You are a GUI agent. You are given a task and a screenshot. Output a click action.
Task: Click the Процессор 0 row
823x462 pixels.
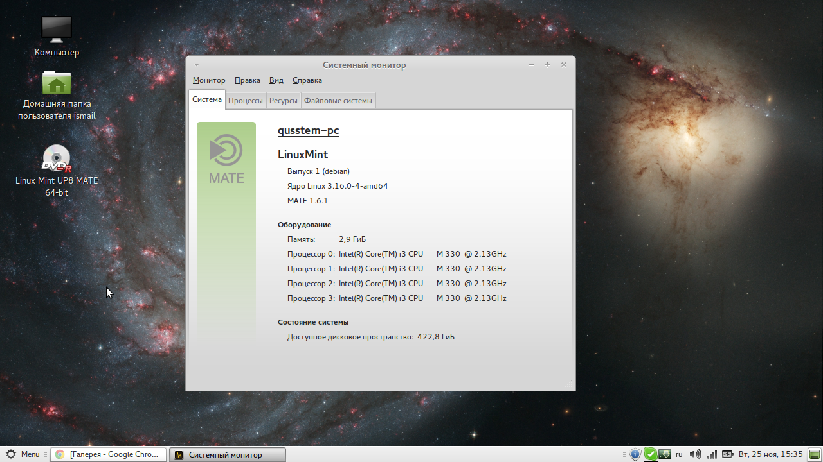pos(397,254)
